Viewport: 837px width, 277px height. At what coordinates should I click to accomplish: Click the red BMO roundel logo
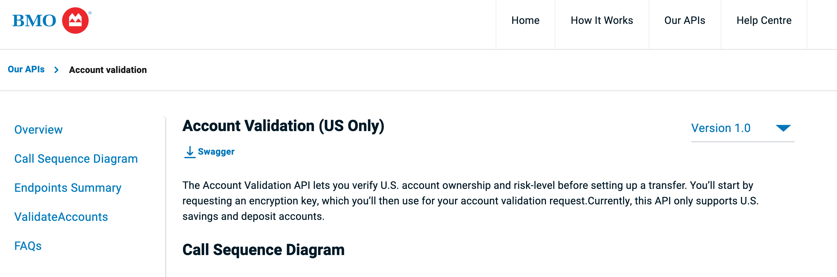(x=75, y=20)
